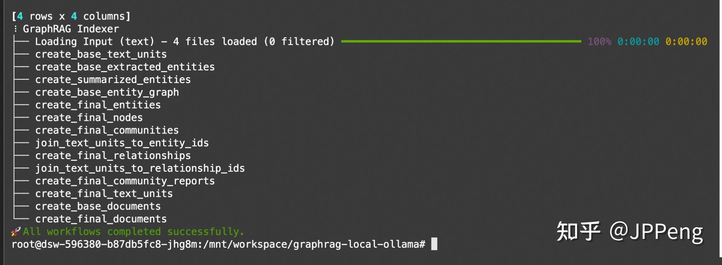Image resolution: width=722 pixels, height=265 pixels.
Task: Click the create_final_documents last tree item
Action: (101, 219)
